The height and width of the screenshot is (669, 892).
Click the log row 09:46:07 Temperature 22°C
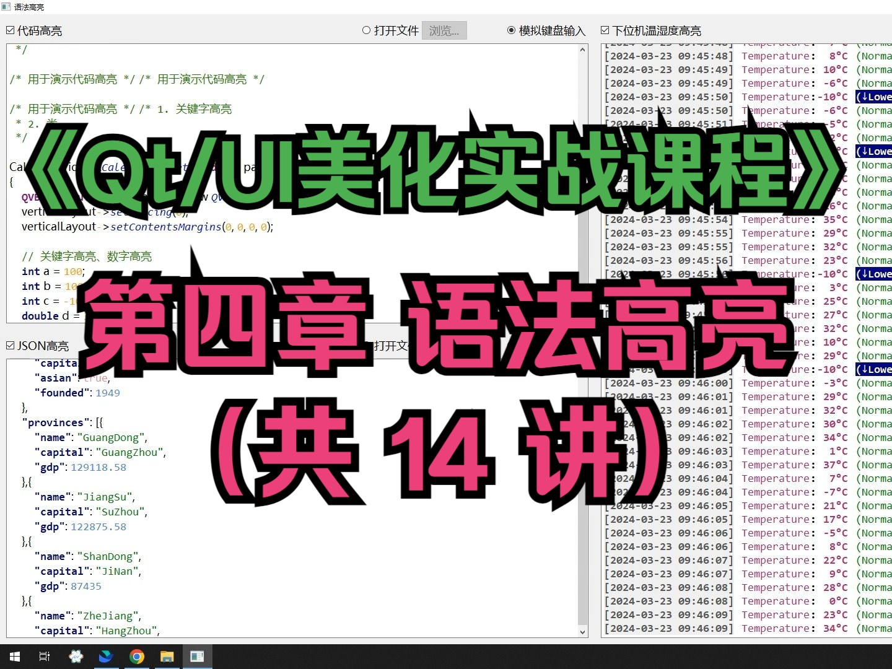tap(748, 560)
